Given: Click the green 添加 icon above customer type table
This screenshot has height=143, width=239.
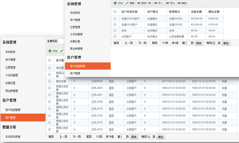Looking at the screenshot, I should click(x=115, y=3).
